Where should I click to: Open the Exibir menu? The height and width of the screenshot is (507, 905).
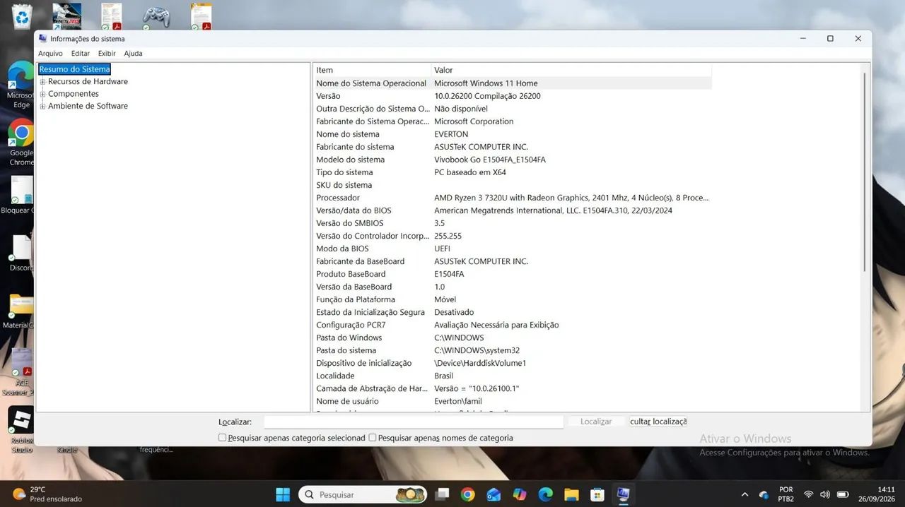tap(107, 54)
